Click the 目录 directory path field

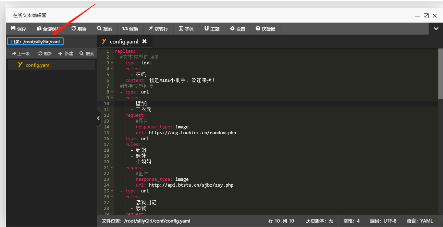[x=35, y=41]
